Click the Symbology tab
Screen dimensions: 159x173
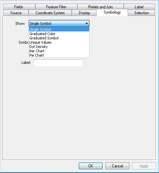(x=112, y=12)
